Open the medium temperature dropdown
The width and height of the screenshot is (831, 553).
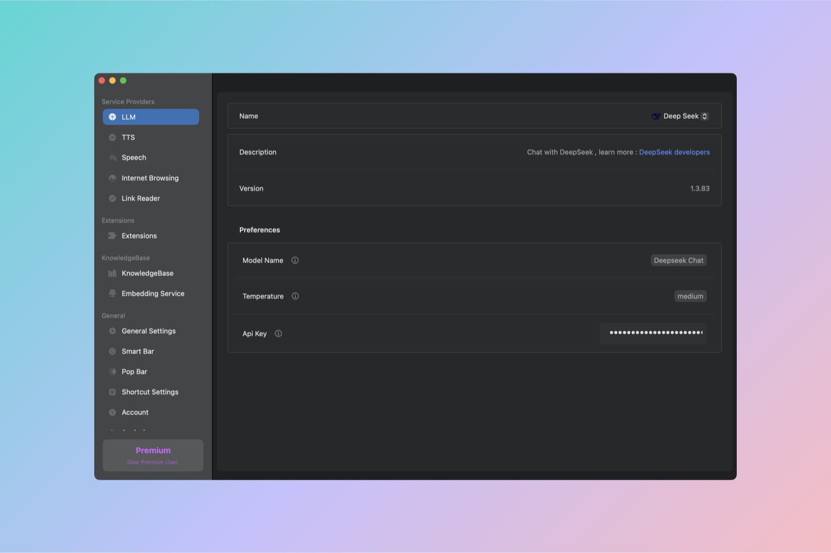(690, 296)
